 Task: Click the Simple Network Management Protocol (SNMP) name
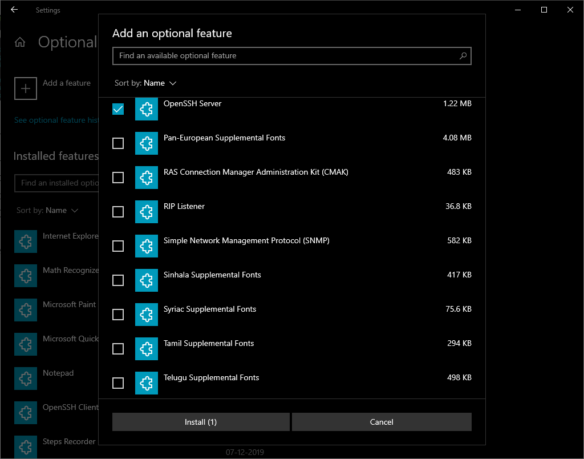[x=246, y=241]
